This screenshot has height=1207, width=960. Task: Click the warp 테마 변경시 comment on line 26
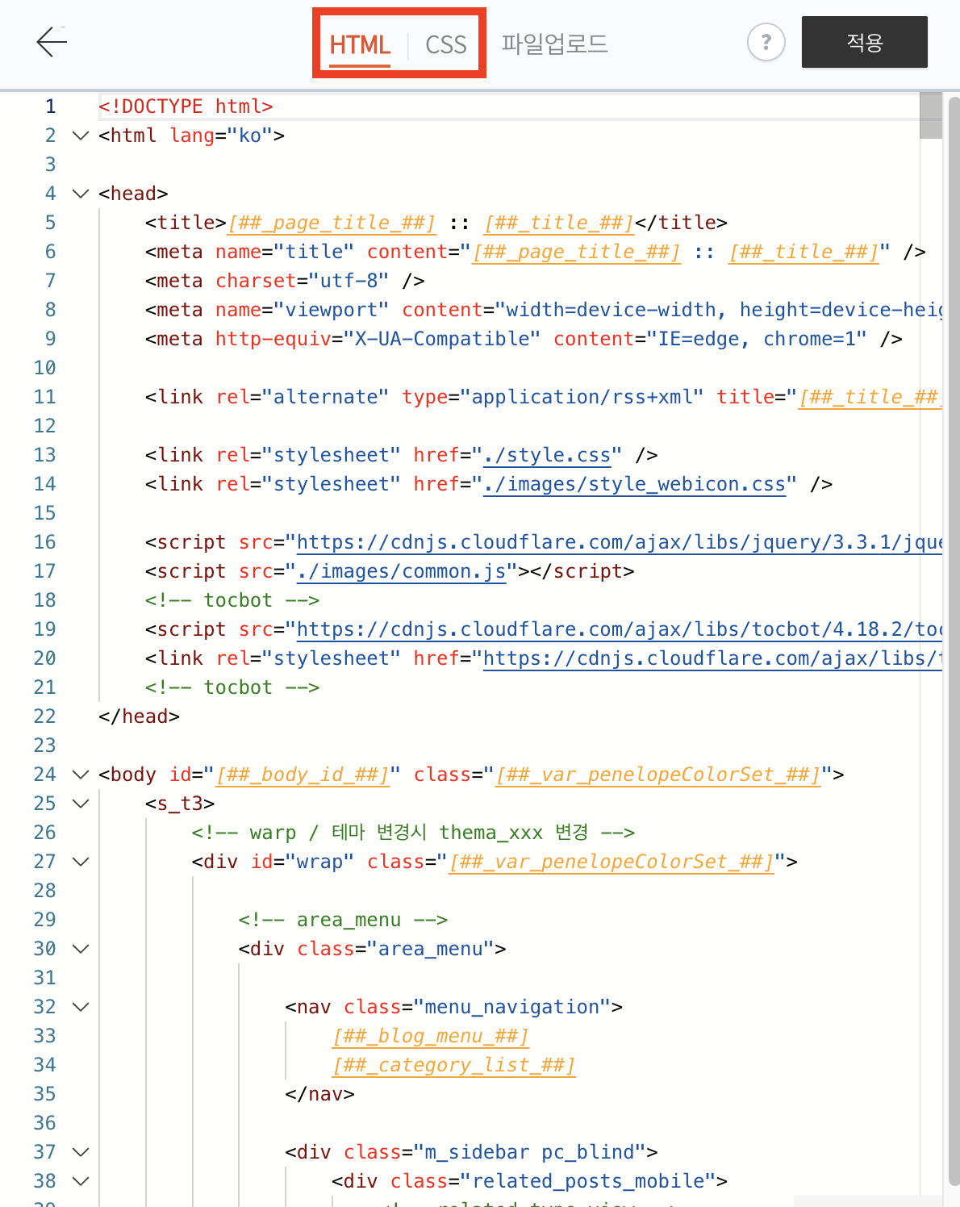[413, 833]
